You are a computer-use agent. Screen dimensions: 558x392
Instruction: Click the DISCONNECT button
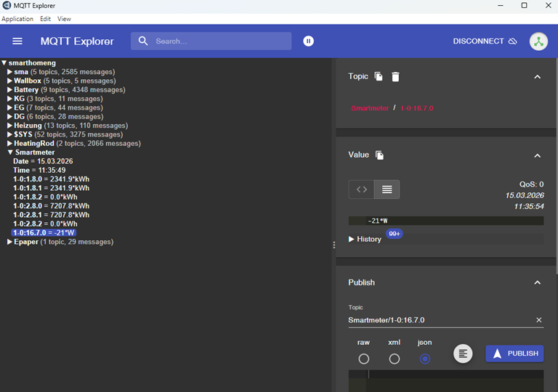(x=485, y=41)
